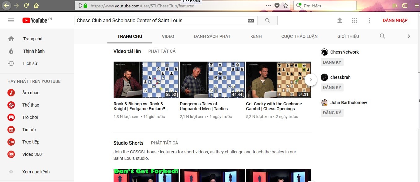The width and height of the screenshot is (420, 182).
Task: Save the page to Pocket icon
Action: 277,6
